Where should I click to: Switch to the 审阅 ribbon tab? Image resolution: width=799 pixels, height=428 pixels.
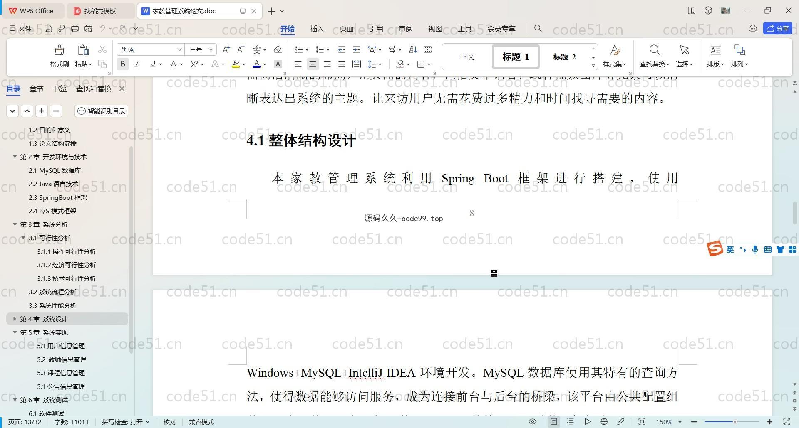(x=405, y=29)
